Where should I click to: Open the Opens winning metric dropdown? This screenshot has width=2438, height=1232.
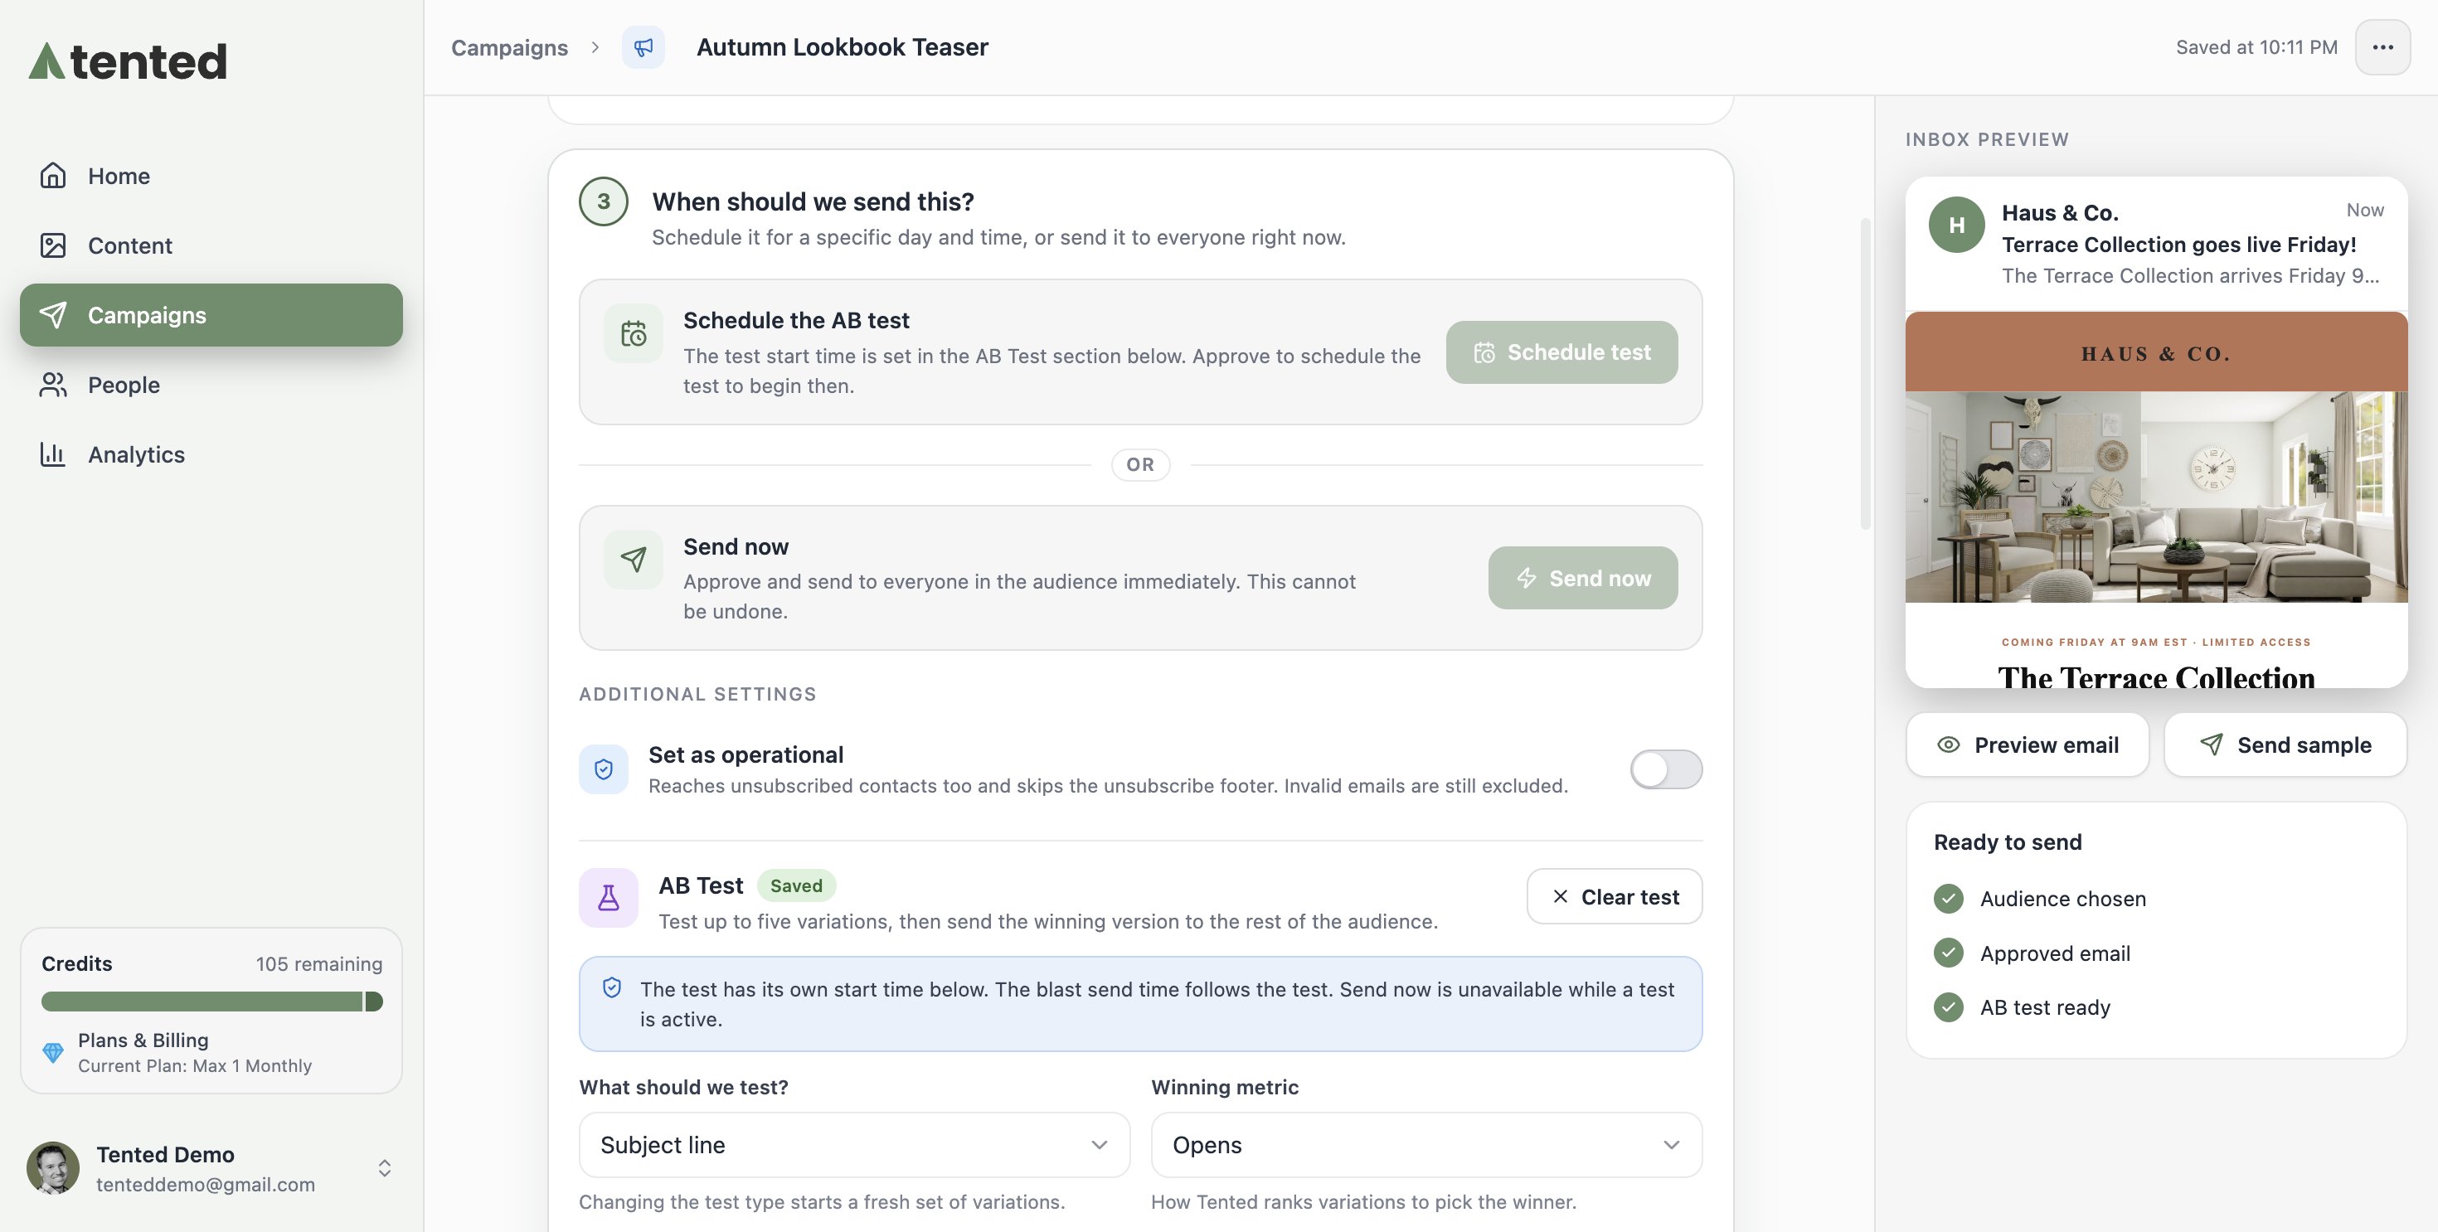coord(1426,1145)
